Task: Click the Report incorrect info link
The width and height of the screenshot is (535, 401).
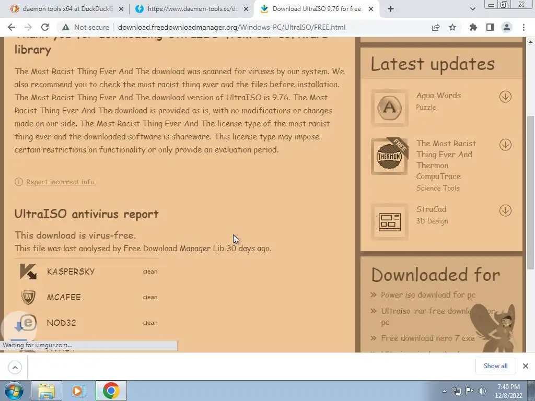Action: [60, 182]
